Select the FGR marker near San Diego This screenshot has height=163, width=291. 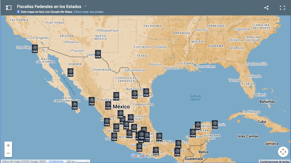[x=35, y=48]
